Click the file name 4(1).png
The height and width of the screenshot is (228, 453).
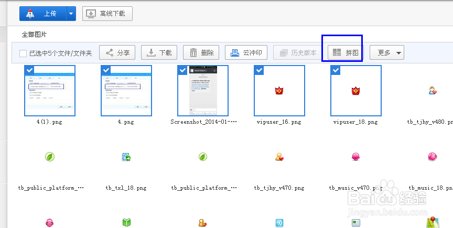coord(49,122)
